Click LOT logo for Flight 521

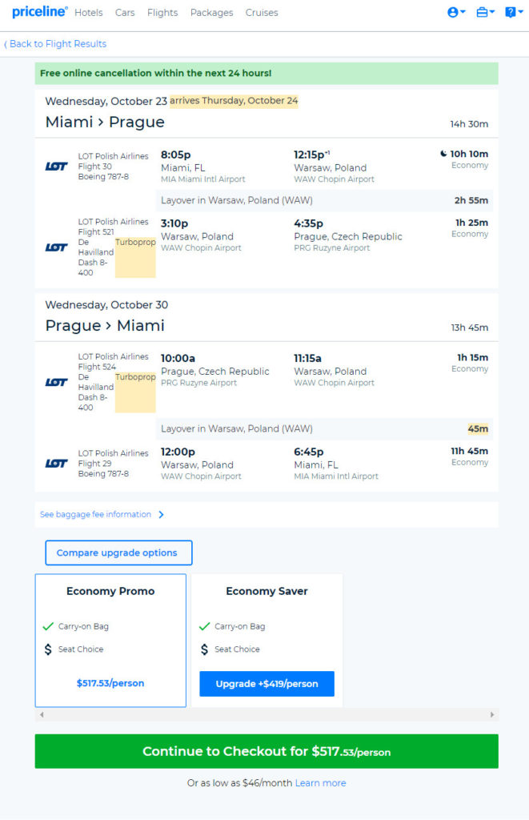[x=57, y=247]
